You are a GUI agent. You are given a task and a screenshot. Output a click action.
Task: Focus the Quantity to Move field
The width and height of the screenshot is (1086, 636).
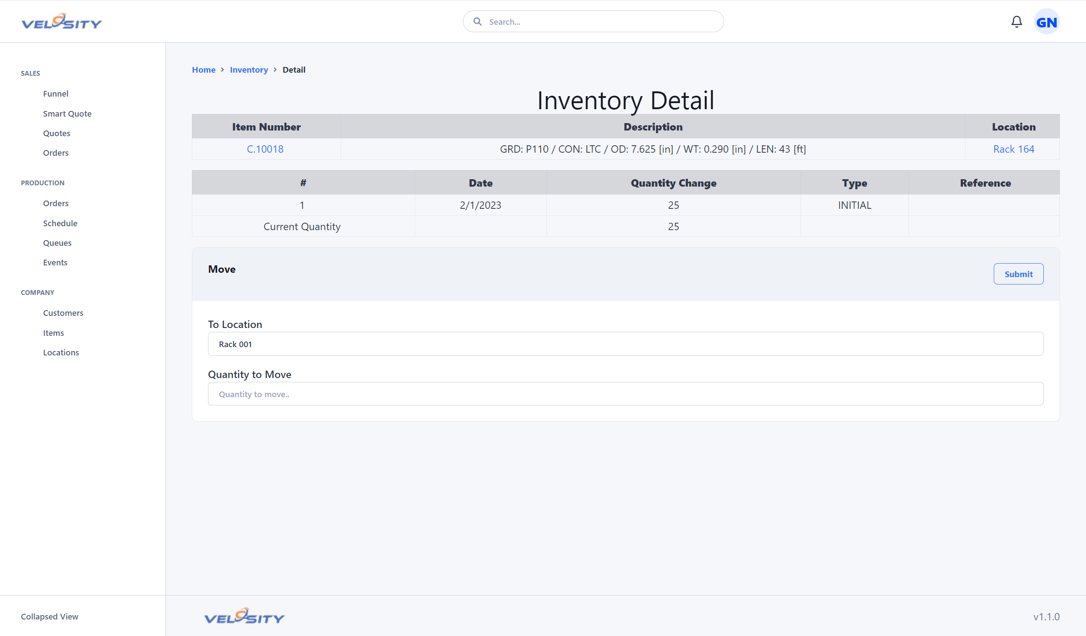pos(625,394)
